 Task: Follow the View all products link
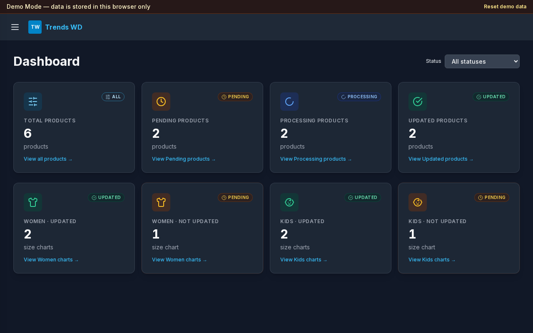[x=48, y=159]
